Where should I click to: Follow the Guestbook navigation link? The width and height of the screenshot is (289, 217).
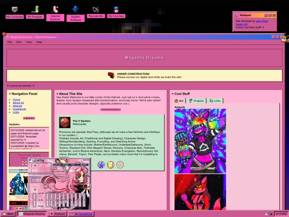click(19, 109)
